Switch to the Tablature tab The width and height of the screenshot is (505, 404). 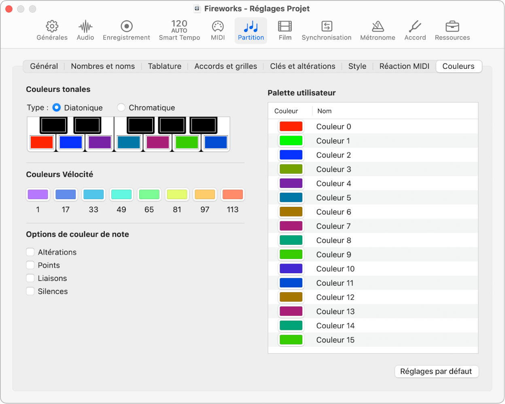pos(164,66)
